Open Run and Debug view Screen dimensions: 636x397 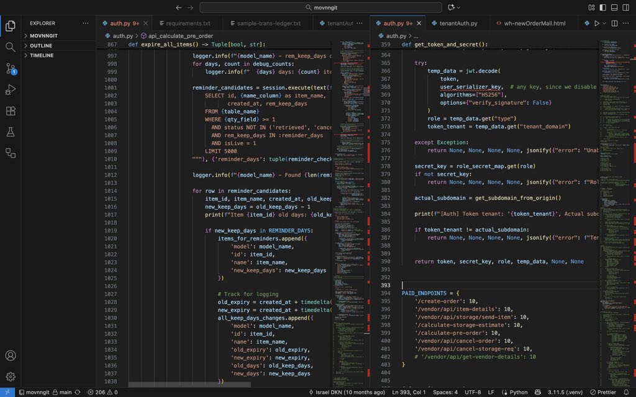[x=11, y=89]
